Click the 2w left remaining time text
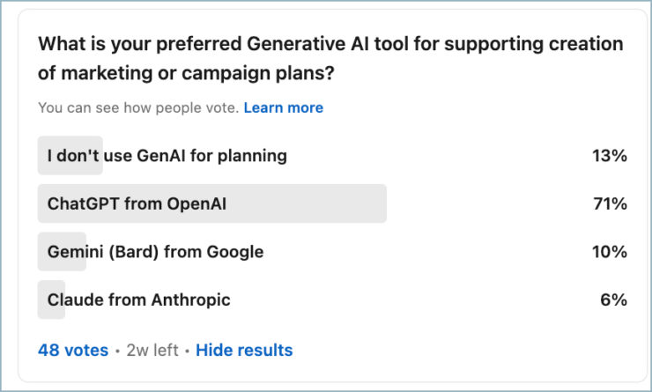Image resolution: width=652 pixels, height=392 pixels. pos(152,350)
